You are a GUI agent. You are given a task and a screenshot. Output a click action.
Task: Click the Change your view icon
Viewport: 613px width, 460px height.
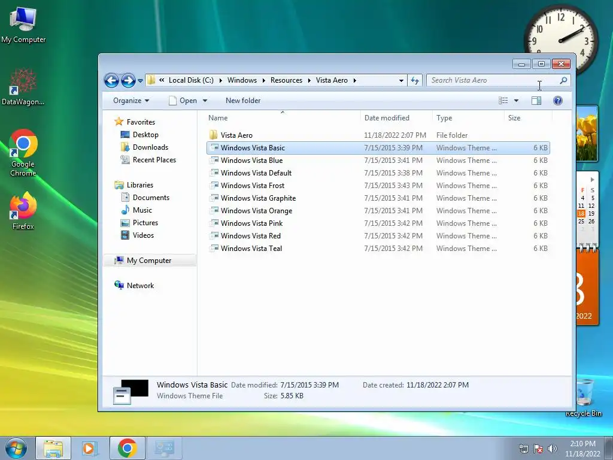(503, 101)
